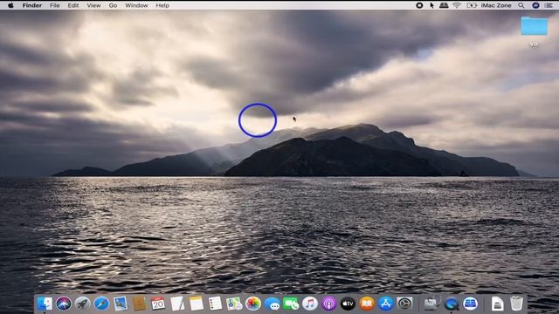Image resolution: width=559 pixels, height=314 pixels.
Task: Open App Store icon in Dock
Action: pos(386,304)
